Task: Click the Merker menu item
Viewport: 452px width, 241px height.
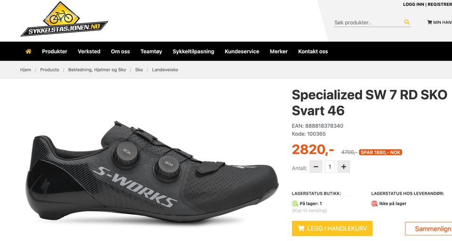Action: [x=279, y=51]
